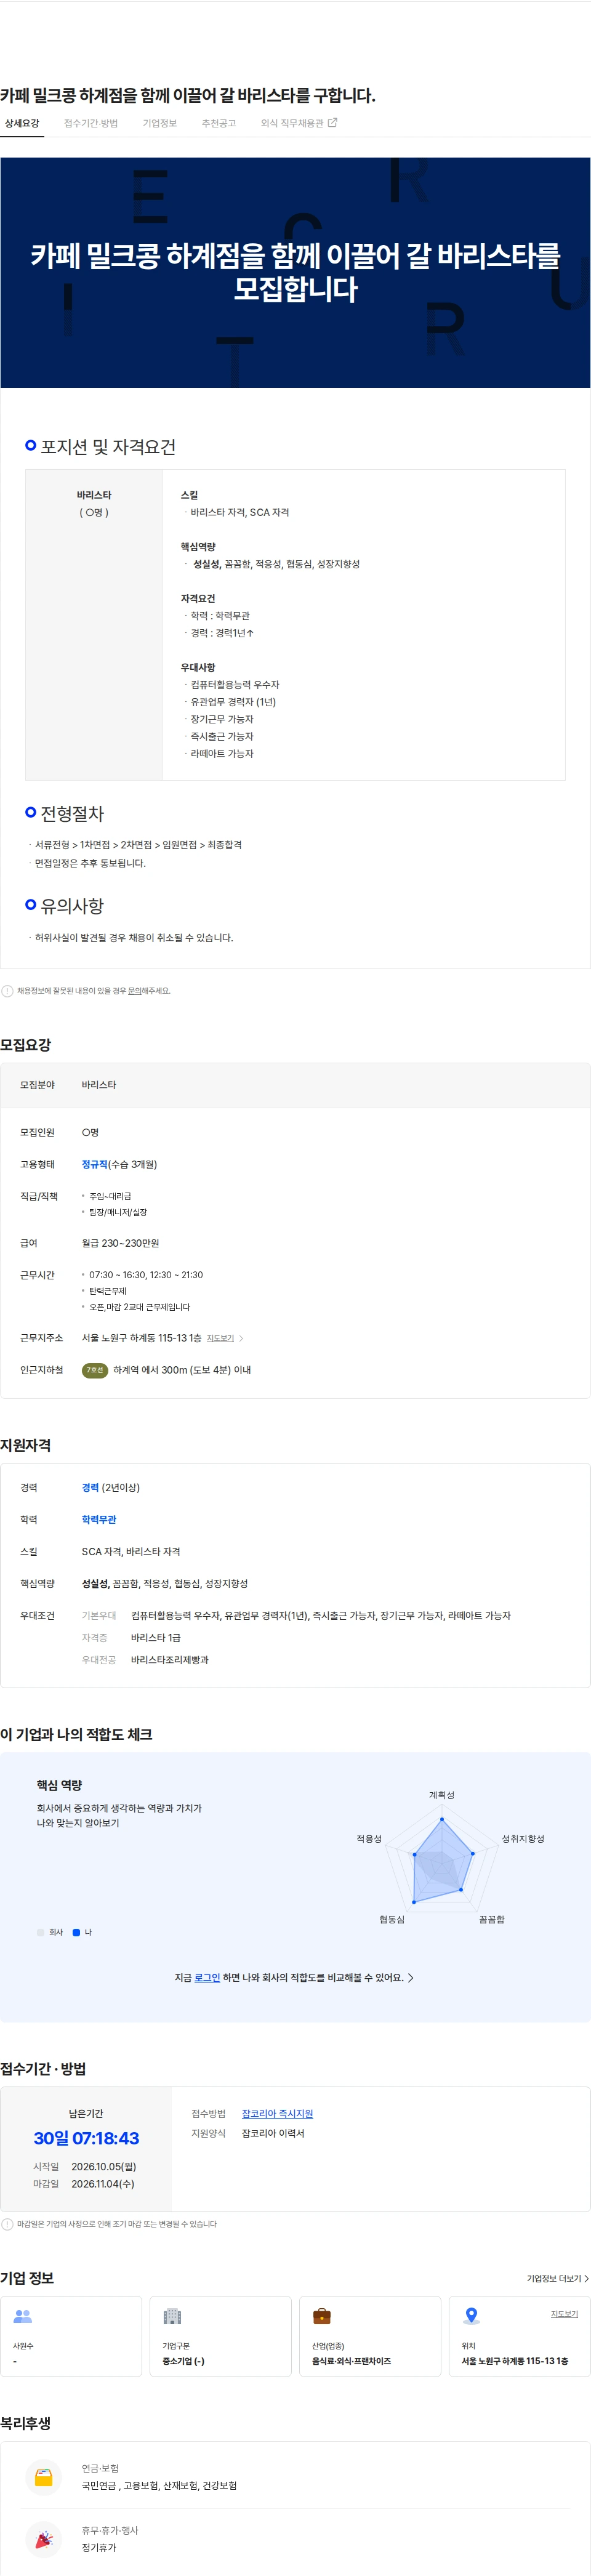Click the 7호선 subway badge
The height and width of the screenshot is (2576, 591).
coord(95,1370)
